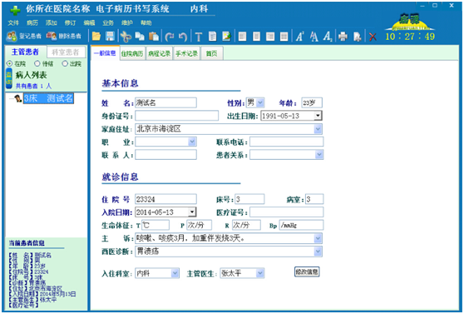Click the 修改信息 button
This screenshot has height=314, width=464.
307,272
